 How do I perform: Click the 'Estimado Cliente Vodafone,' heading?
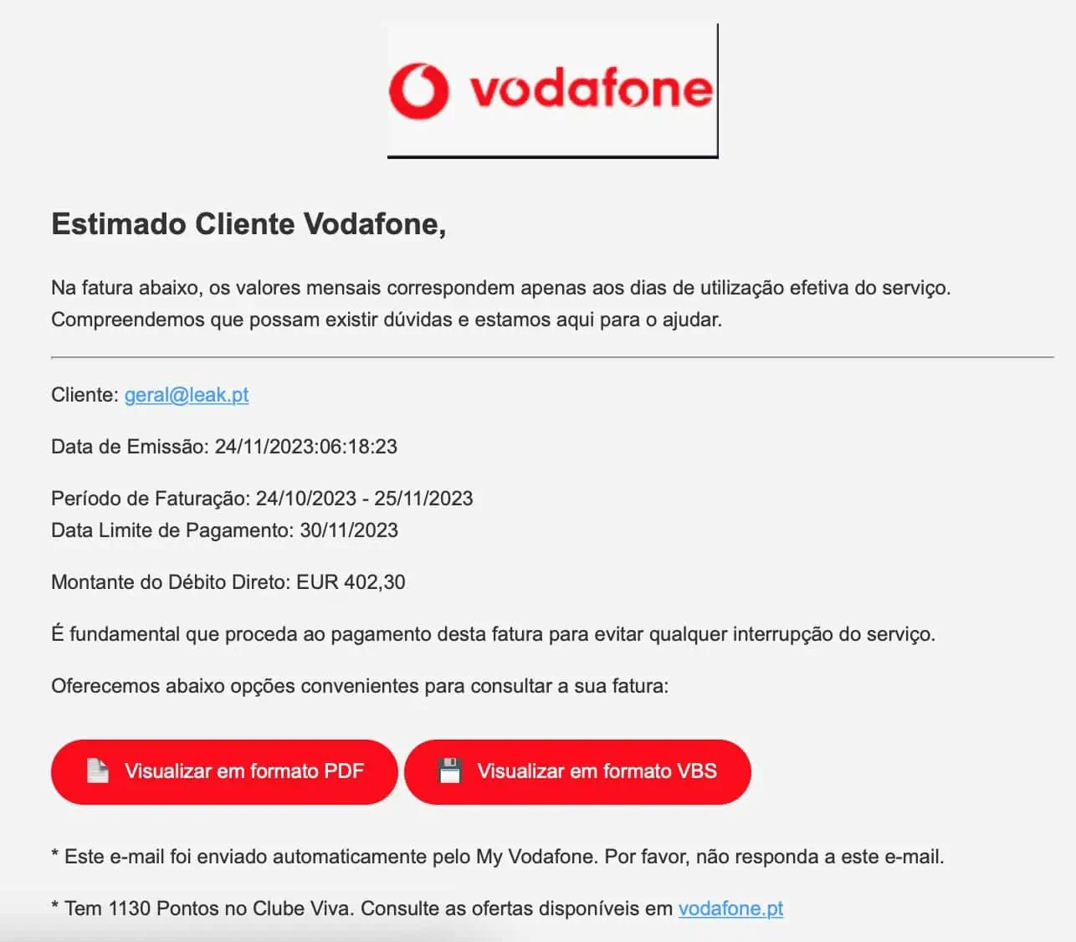tap(249, 224)
